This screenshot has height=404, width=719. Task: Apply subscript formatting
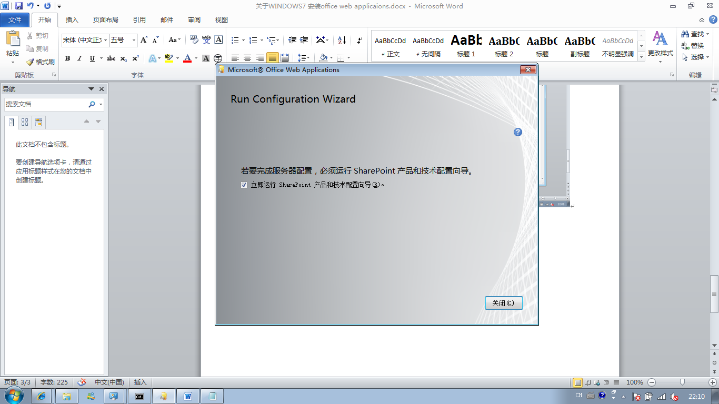point(123,58)
